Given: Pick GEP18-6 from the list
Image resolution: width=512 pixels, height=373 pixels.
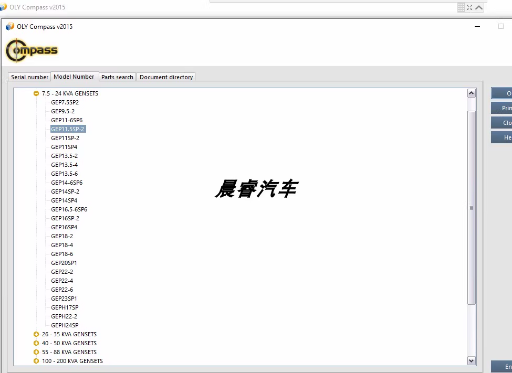Looking at the screenshot, I should 62,254.
